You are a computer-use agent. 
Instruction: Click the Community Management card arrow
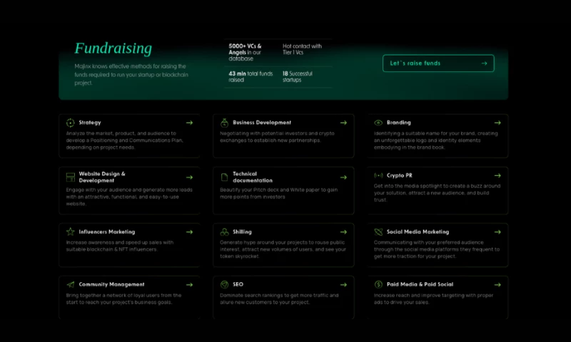tap(189, 284)
